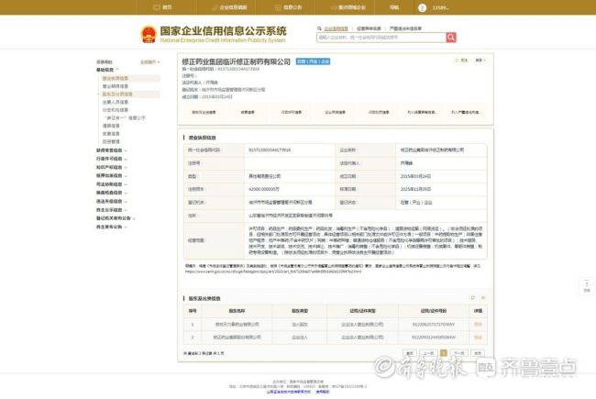Screen dimensions: 596x399
Task: Open the samr.gov.cn hyperlink below license info
Action: pyautogui.click(x=273, y=272)
